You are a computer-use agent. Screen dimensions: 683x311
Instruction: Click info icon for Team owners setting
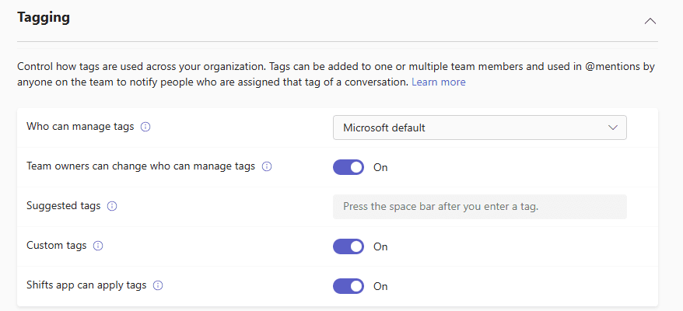pyautogui.click(x=267, y=166)
